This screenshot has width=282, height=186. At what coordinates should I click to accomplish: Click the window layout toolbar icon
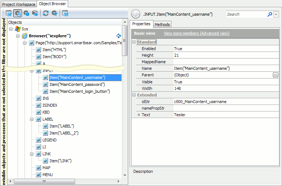pyautogui.click(x=65, y=13)
